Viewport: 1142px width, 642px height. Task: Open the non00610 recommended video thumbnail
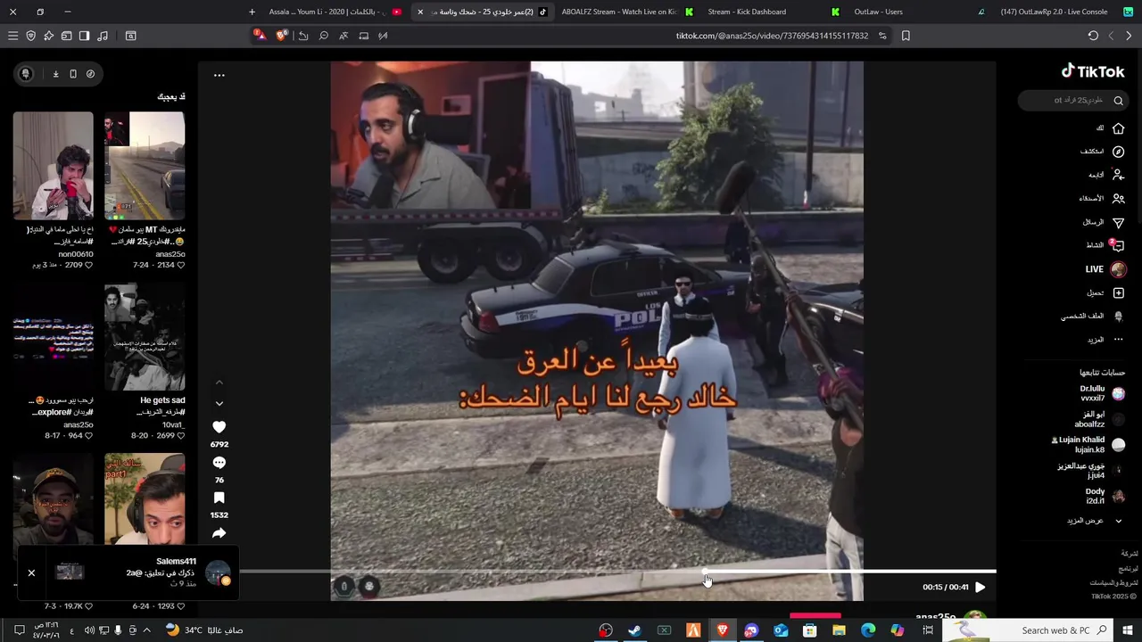point(53,165)
